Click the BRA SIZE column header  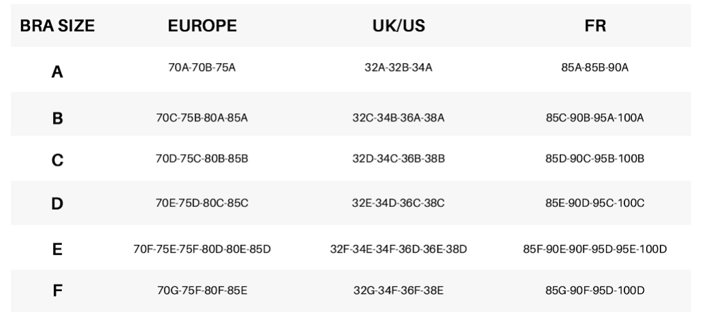[x=57, y=26]
